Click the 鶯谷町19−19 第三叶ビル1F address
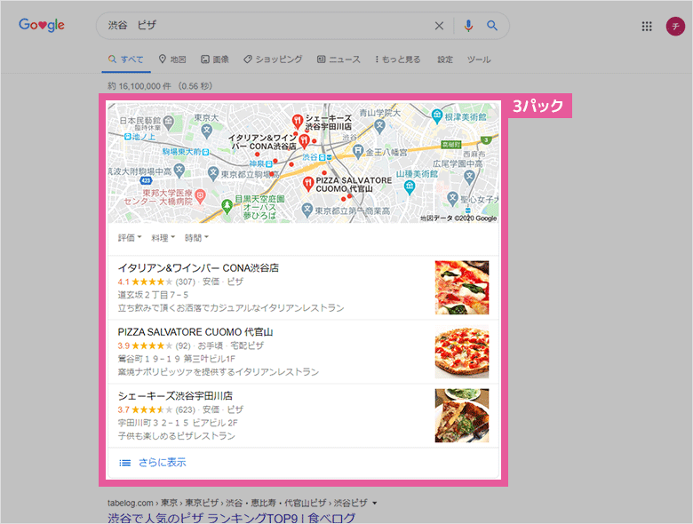 [x=176, y=358]
